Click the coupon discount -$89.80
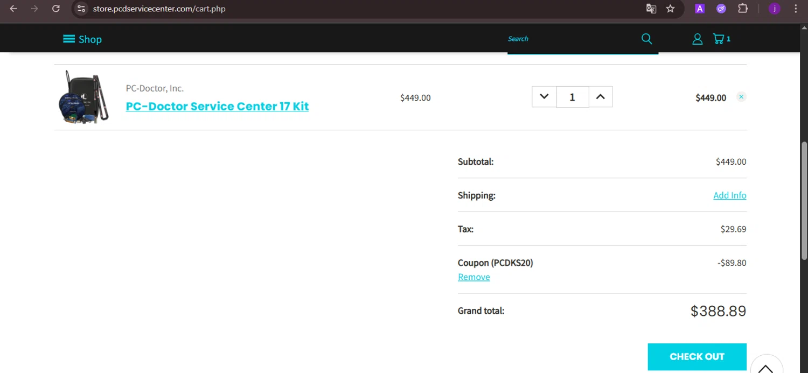This screenshot has width=808, height=373. pyautogui.click(x=732, y=263)
